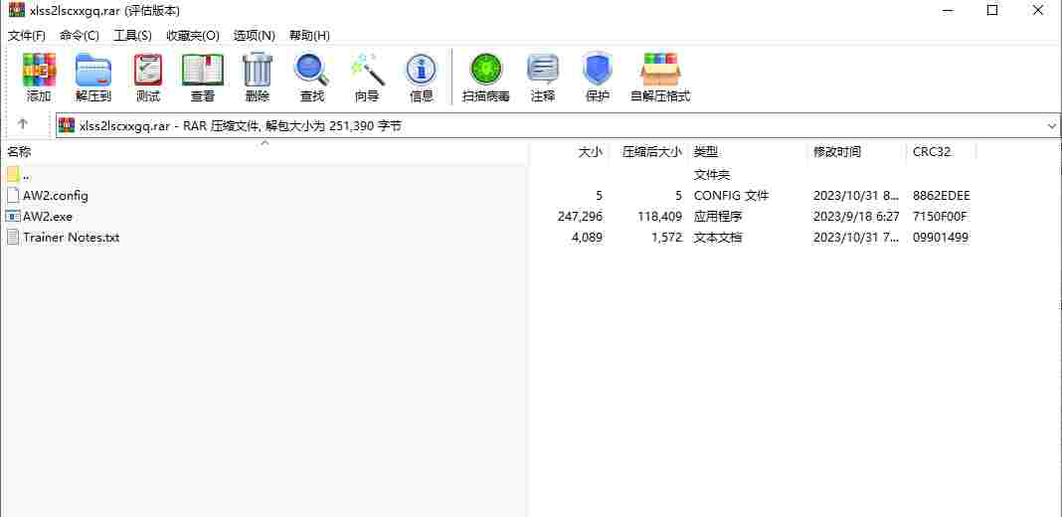Click the address bar archive path text
1062x517 pixels.
pos(241,125)
